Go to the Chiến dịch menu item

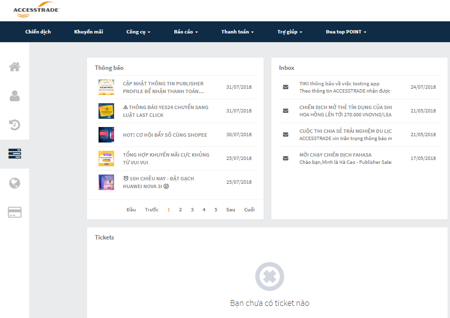(x=38, y=32)
